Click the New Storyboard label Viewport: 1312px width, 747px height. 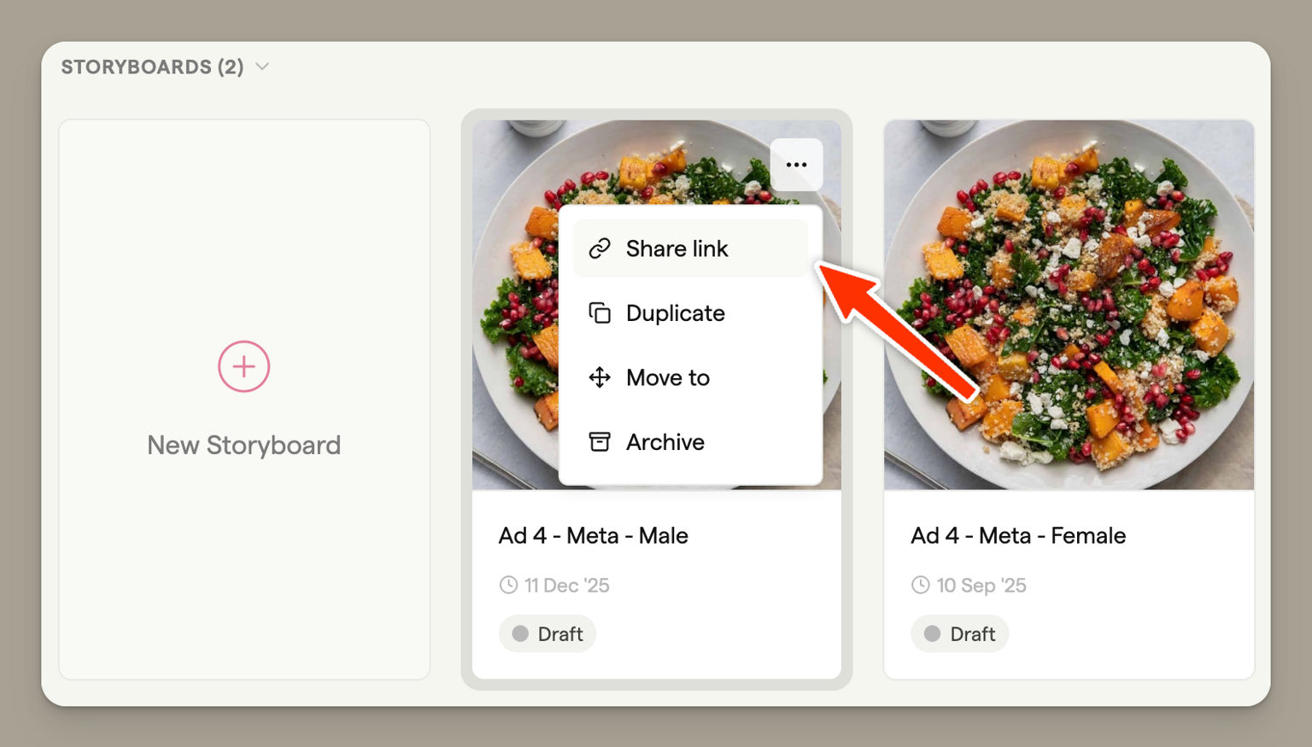243,445
